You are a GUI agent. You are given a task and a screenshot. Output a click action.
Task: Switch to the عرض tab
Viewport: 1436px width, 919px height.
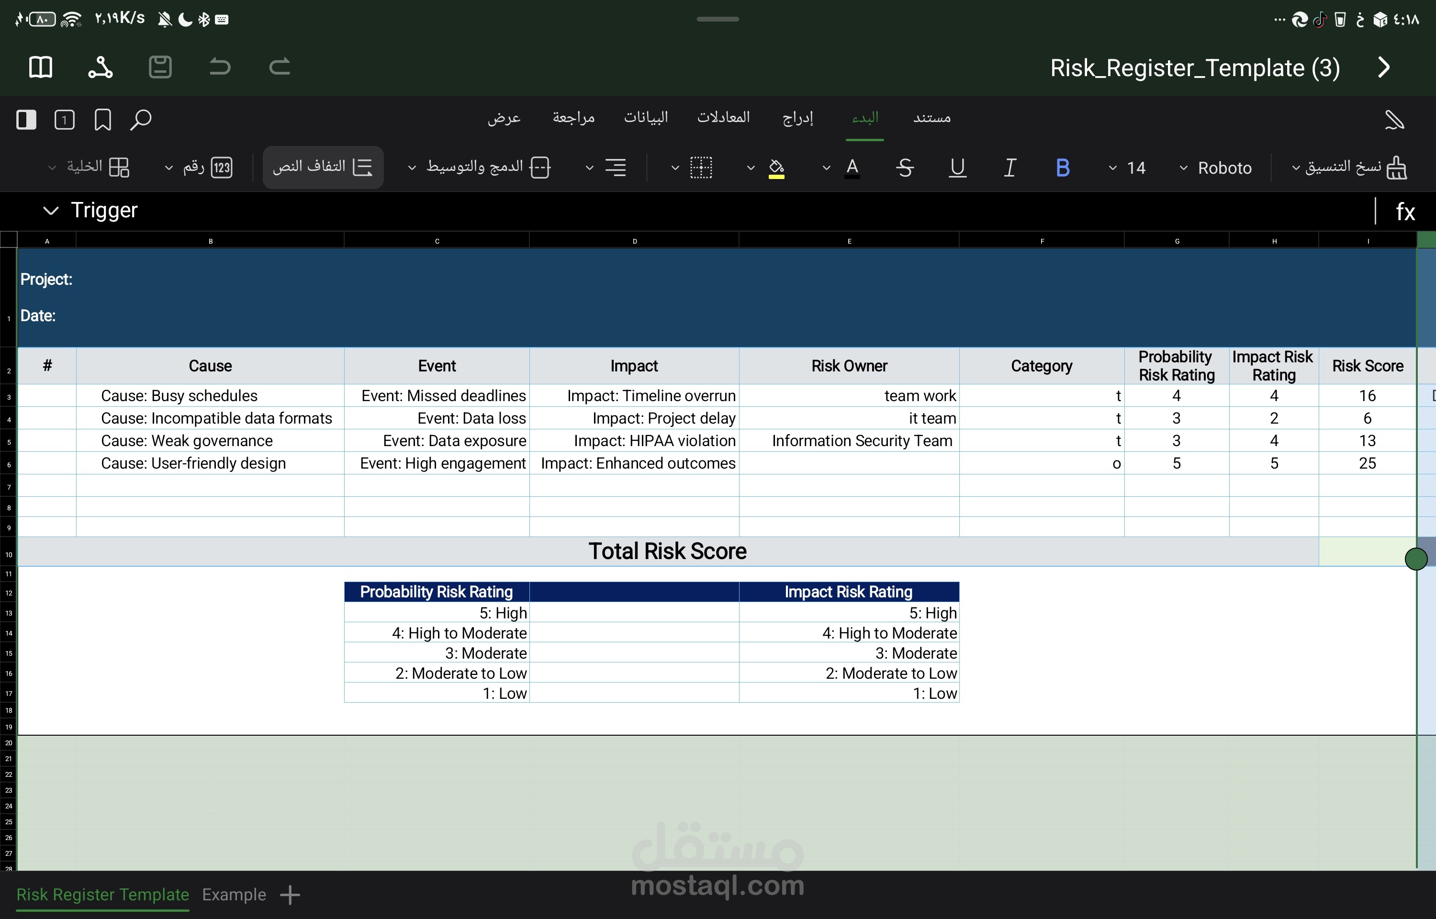pos(504,118)
